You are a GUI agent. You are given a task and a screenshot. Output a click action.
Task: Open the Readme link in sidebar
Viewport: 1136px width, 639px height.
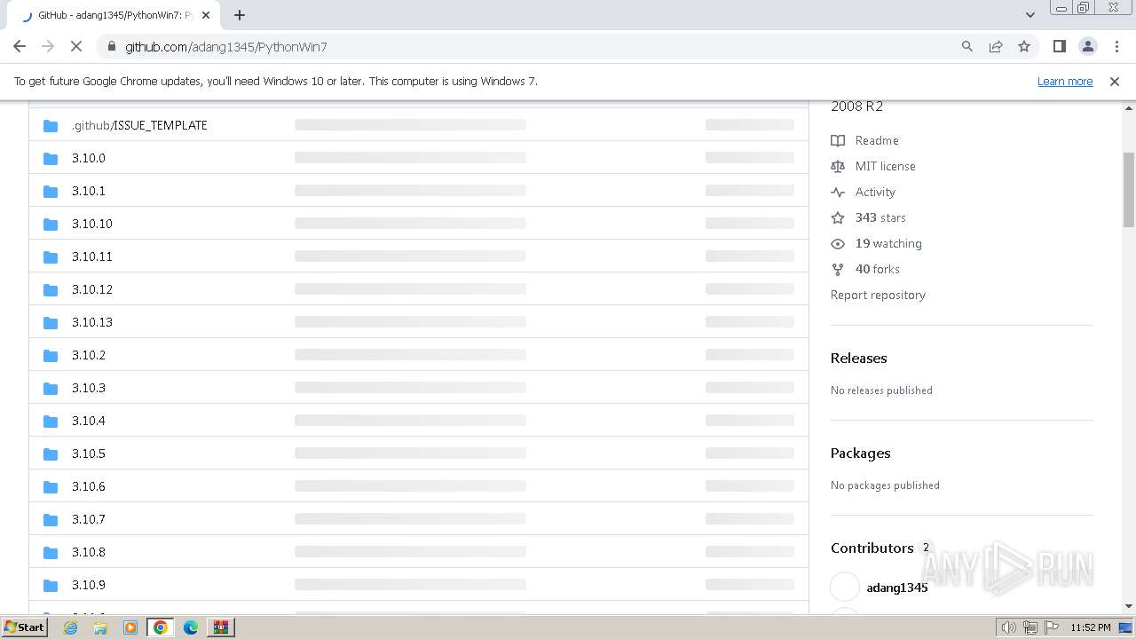[877, 140]
